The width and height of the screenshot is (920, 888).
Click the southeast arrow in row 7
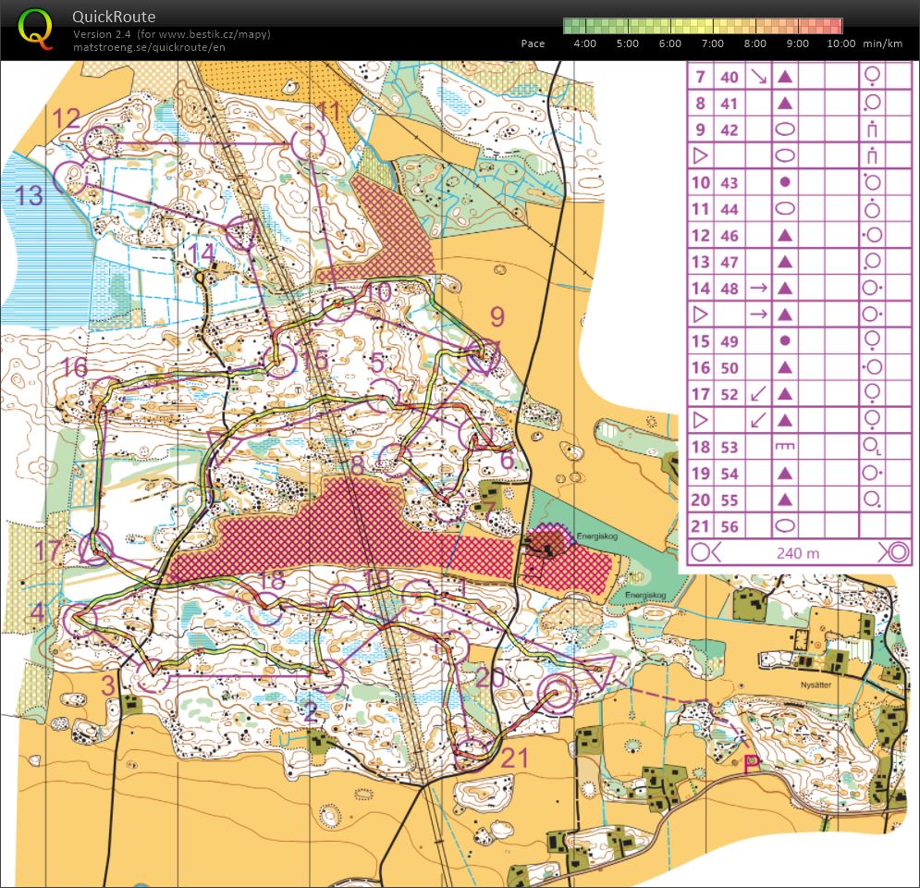[x=758, y=78]
